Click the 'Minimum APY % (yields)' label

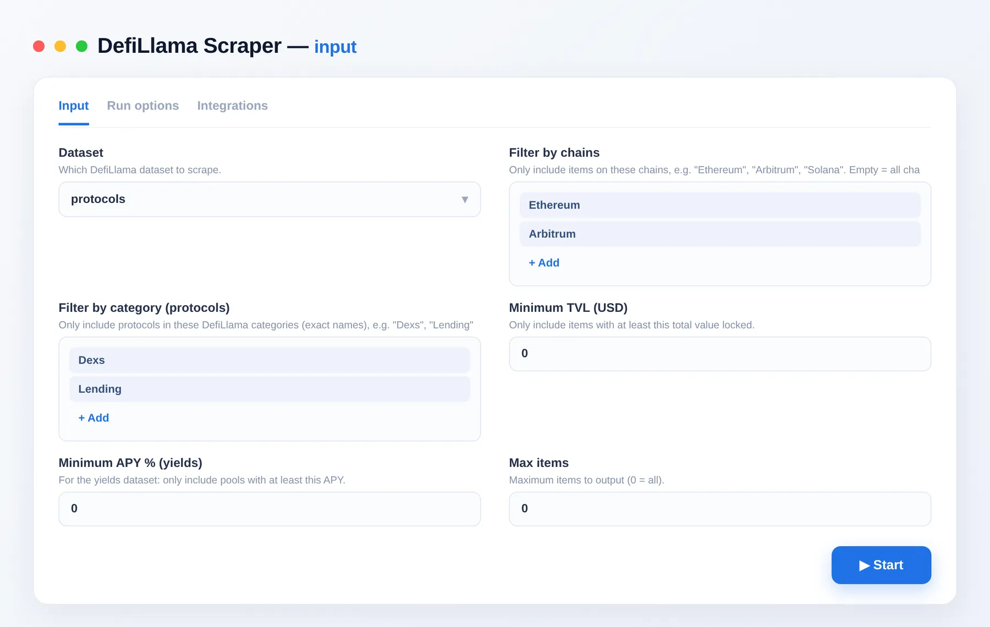(x=130, y=463)
